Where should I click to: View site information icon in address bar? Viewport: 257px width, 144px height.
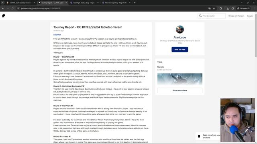18,8
